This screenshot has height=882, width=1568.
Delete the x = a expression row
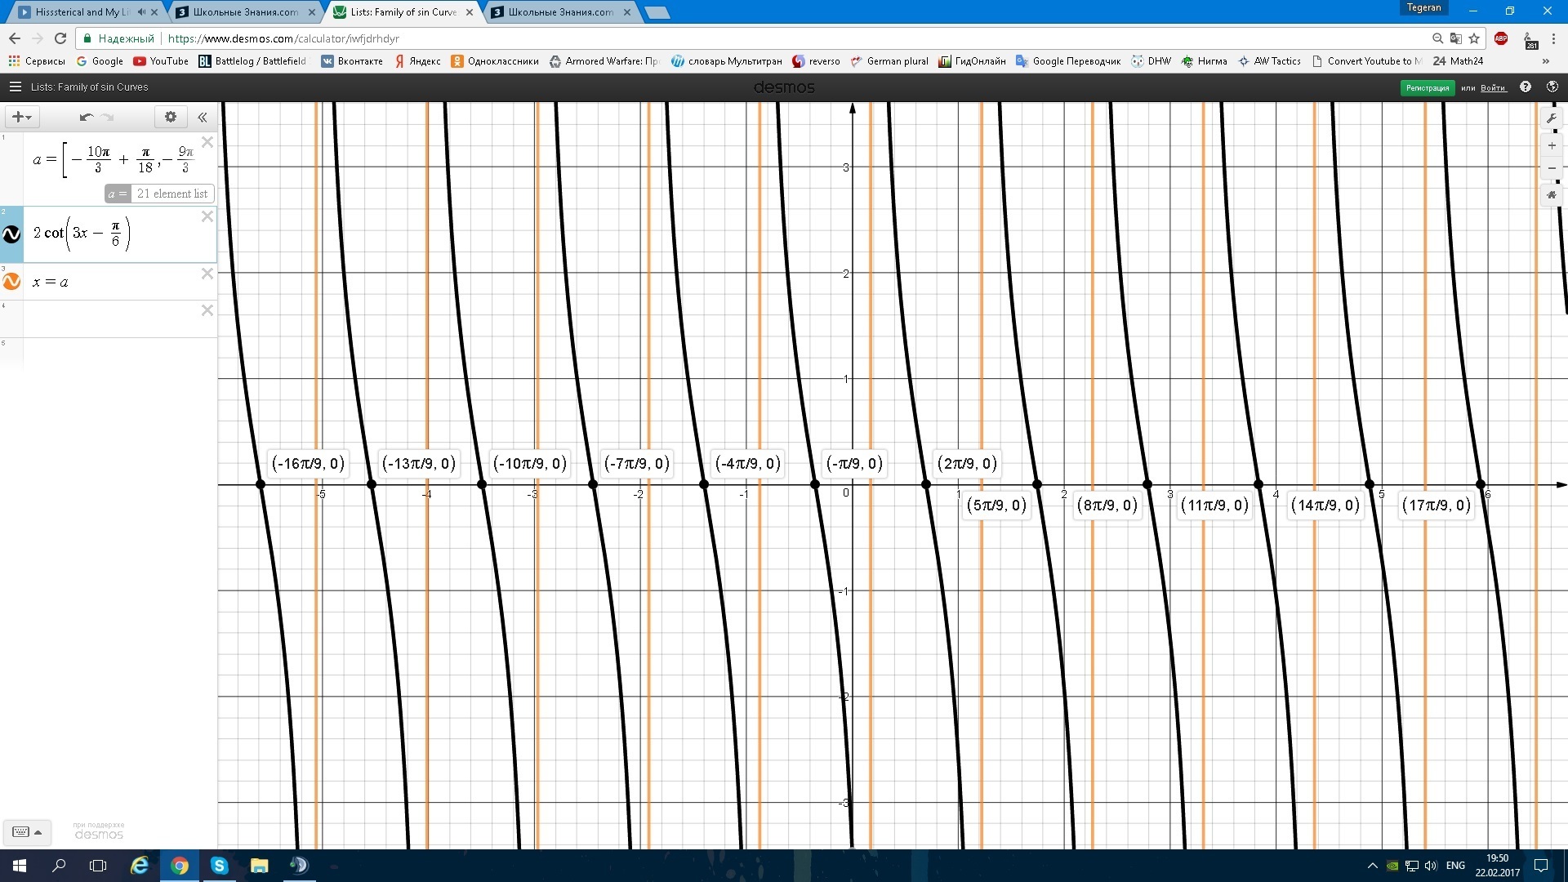[207, 274]
